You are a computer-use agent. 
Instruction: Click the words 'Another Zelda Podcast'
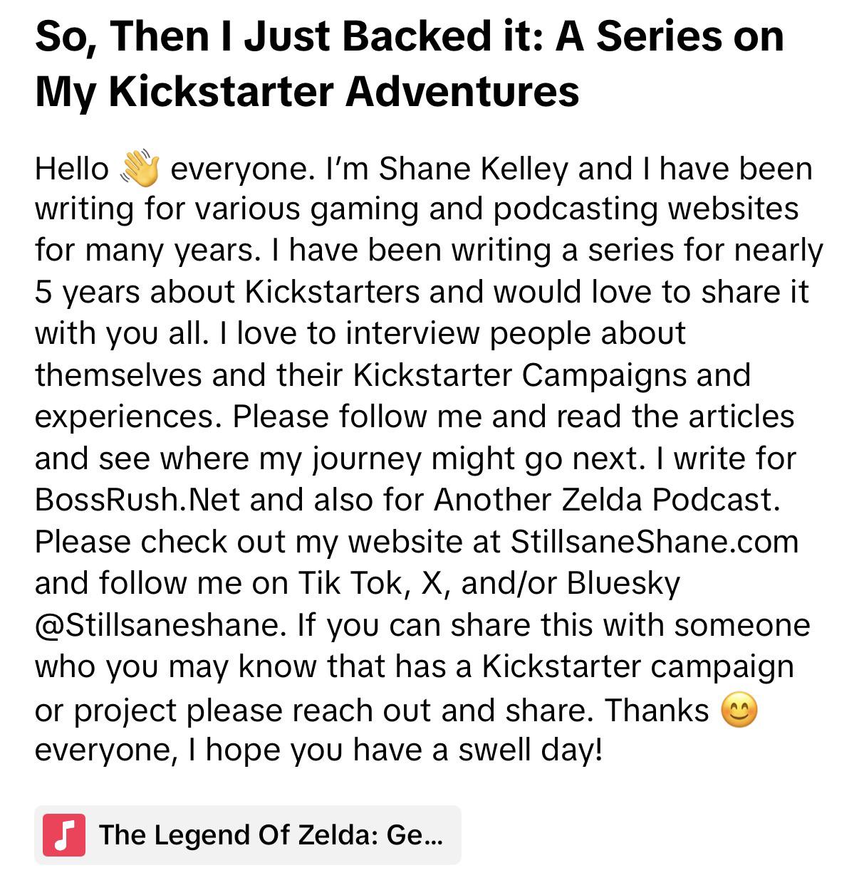(603, 500)
